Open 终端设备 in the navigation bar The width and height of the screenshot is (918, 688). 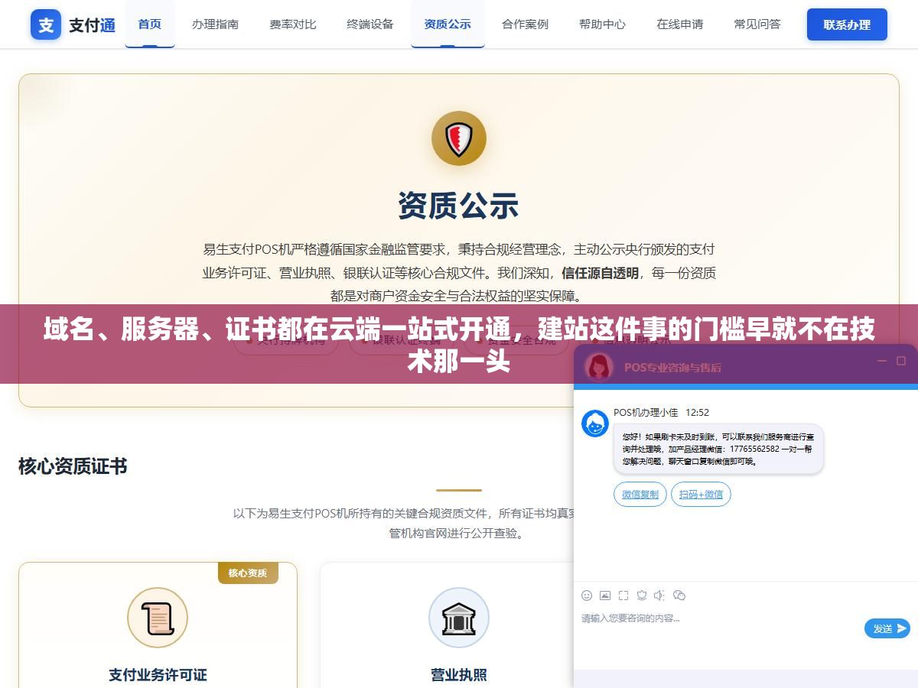(x=370, y=24)
